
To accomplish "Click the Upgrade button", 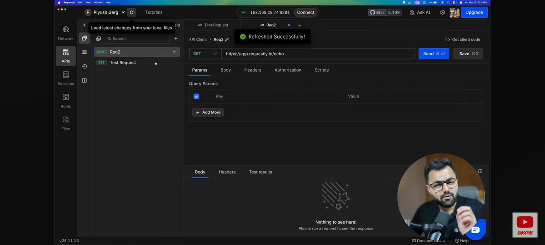I will [474, 12].
